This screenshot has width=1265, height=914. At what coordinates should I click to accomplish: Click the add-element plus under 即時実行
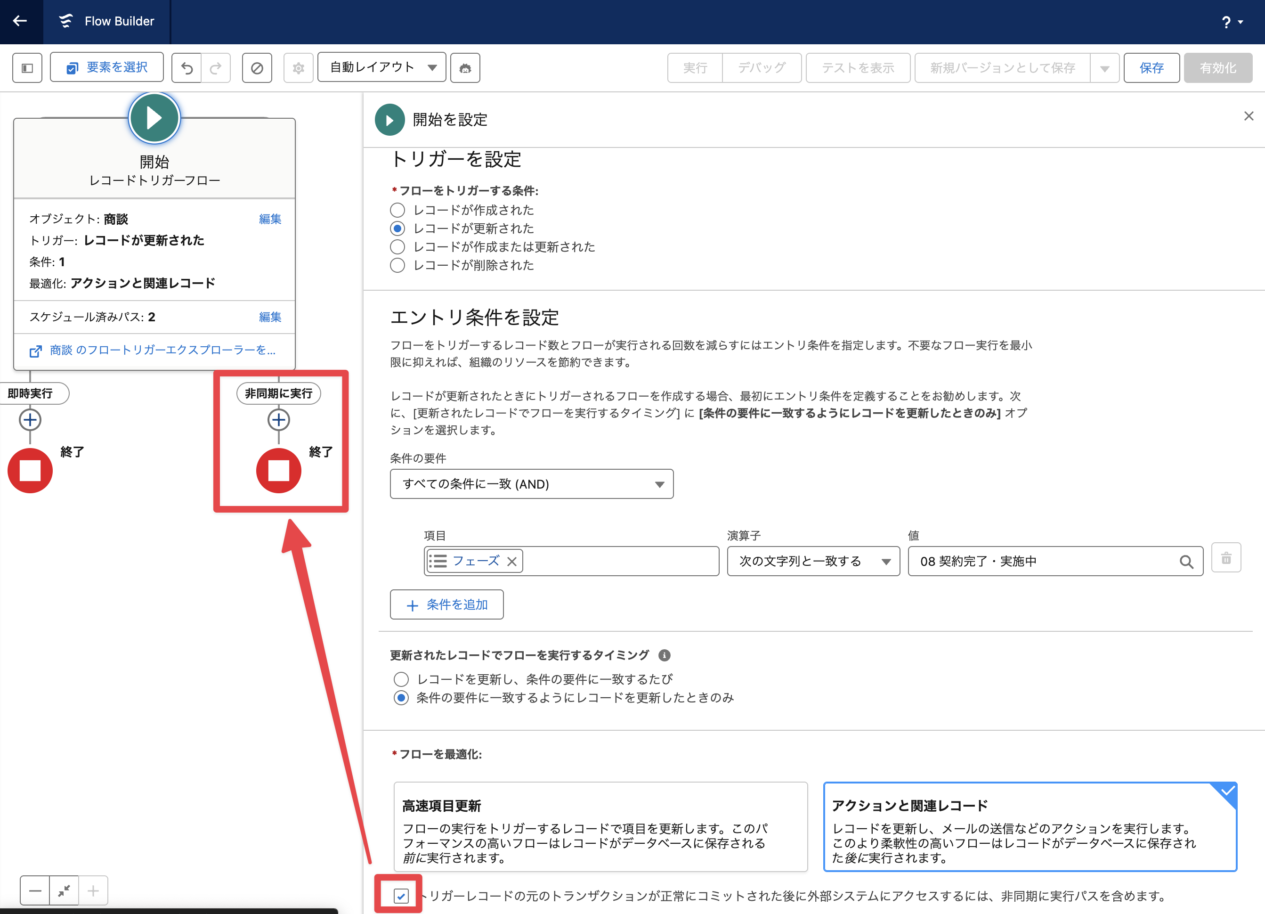(30, 420)
